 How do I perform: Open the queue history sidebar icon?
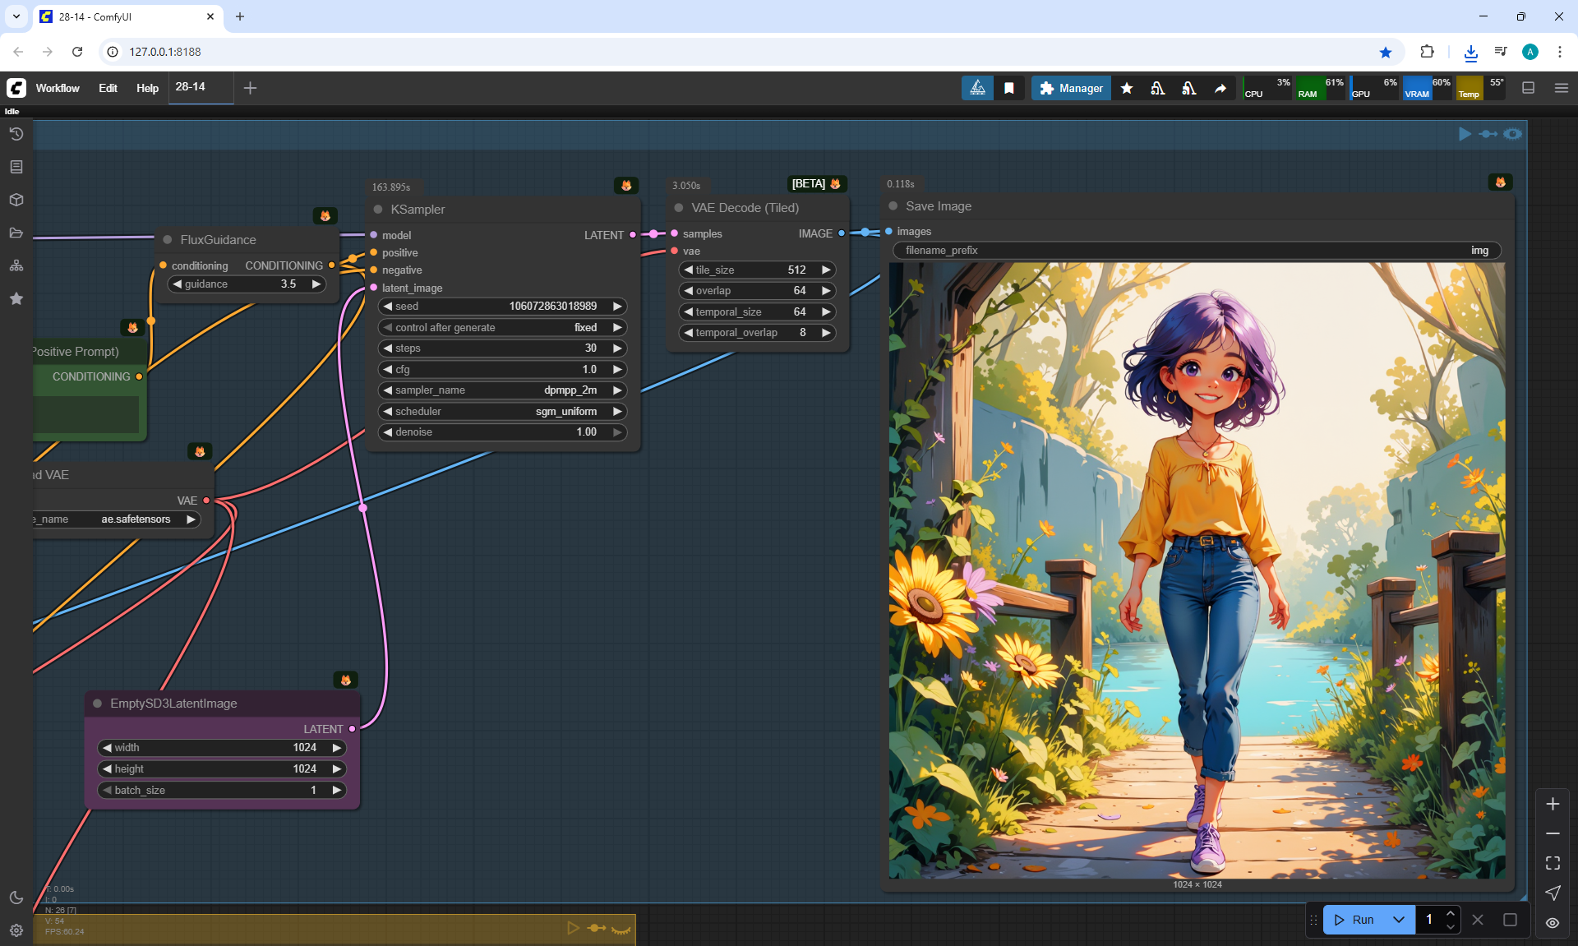pos(16,134)
